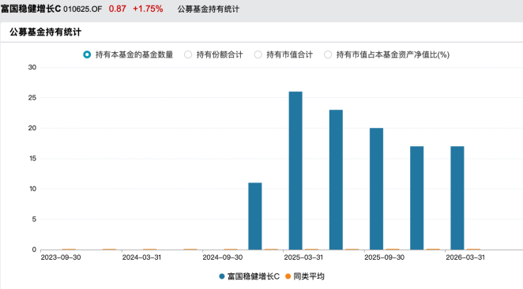Click the tallest blue bar near 2025-03-31
This screenshot has height=289, width=523.
[x=295, y=171]
